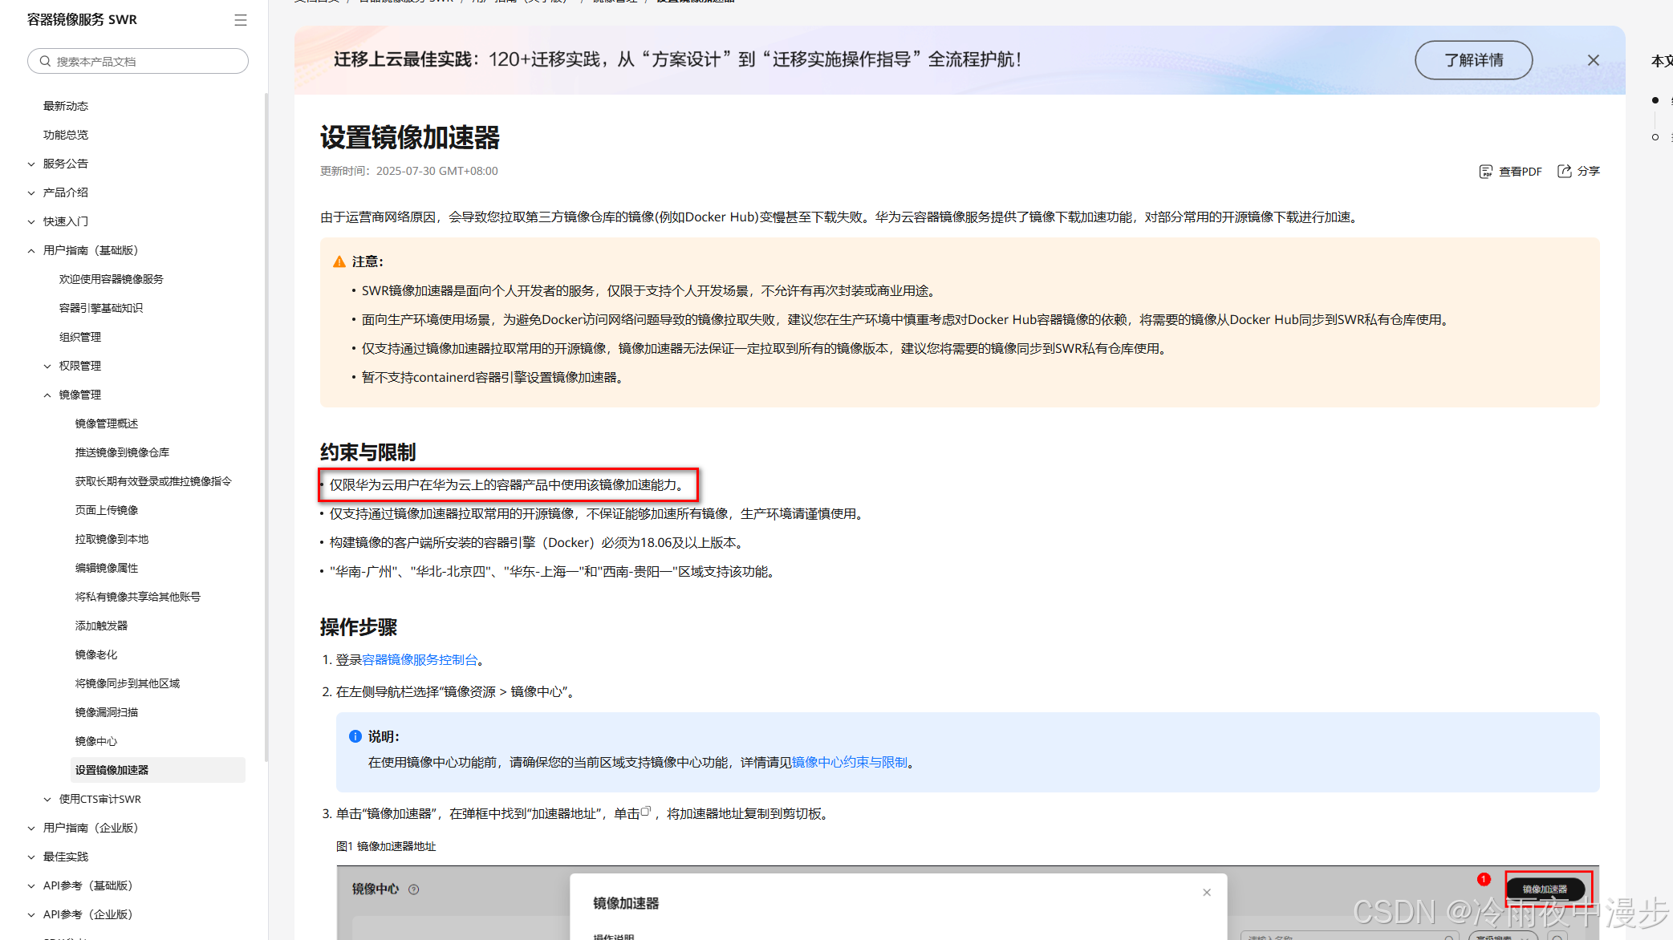Open 最新动态 in the sidebar
This screenshot has height=940, width=1673.
pyautogui.click(x=66, y=106)
